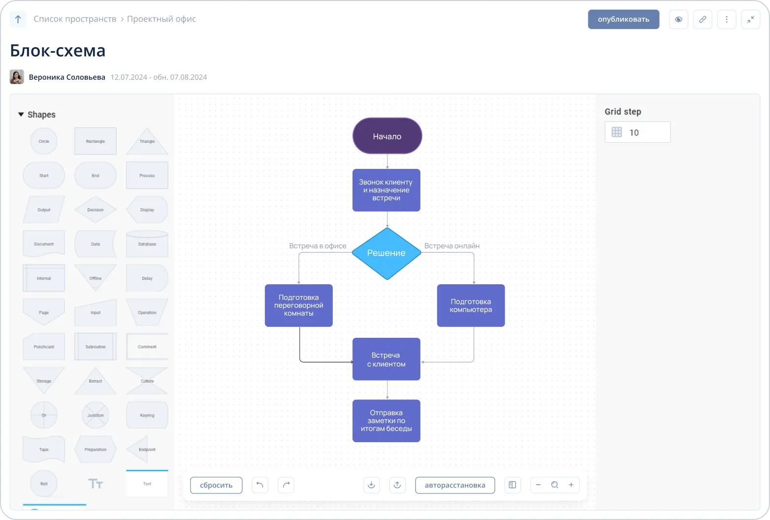Select the Internal shape
Screen dimensions: 770x520
click(x=44, y=278)
